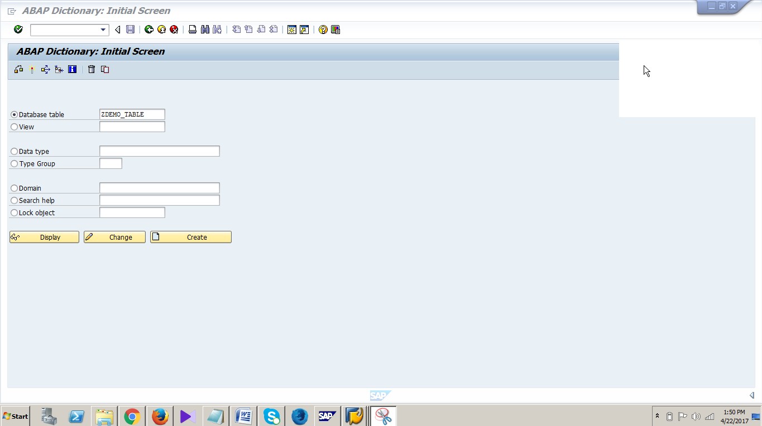
Task: Click the ZDEMO_TABLE input field
Action: [132, 114]
